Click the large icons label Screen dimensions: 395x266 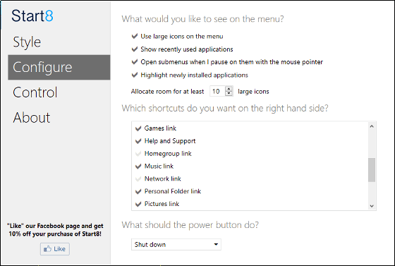(253, 92)
